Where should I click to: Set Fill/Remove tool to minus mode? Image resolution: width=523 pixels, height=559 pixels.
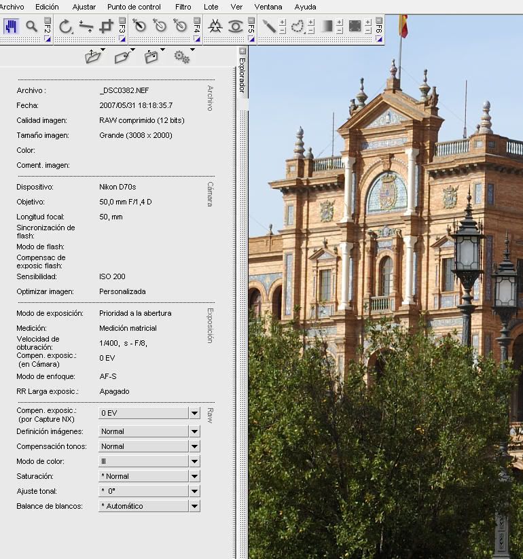[x=368, y=31]
